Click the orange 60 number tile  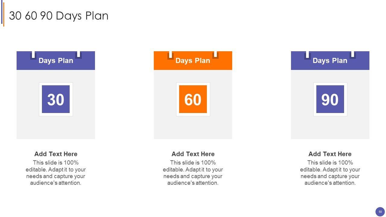[193, 99]
